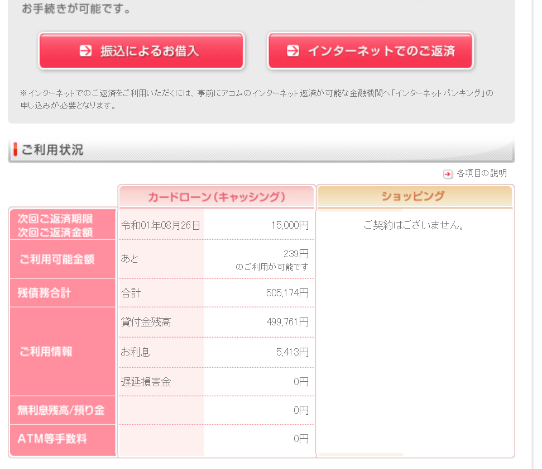Click the お利息 5,413円 value
Viewport: 542px width, 469px height.
pyautogui.click(x=292, y=352)
